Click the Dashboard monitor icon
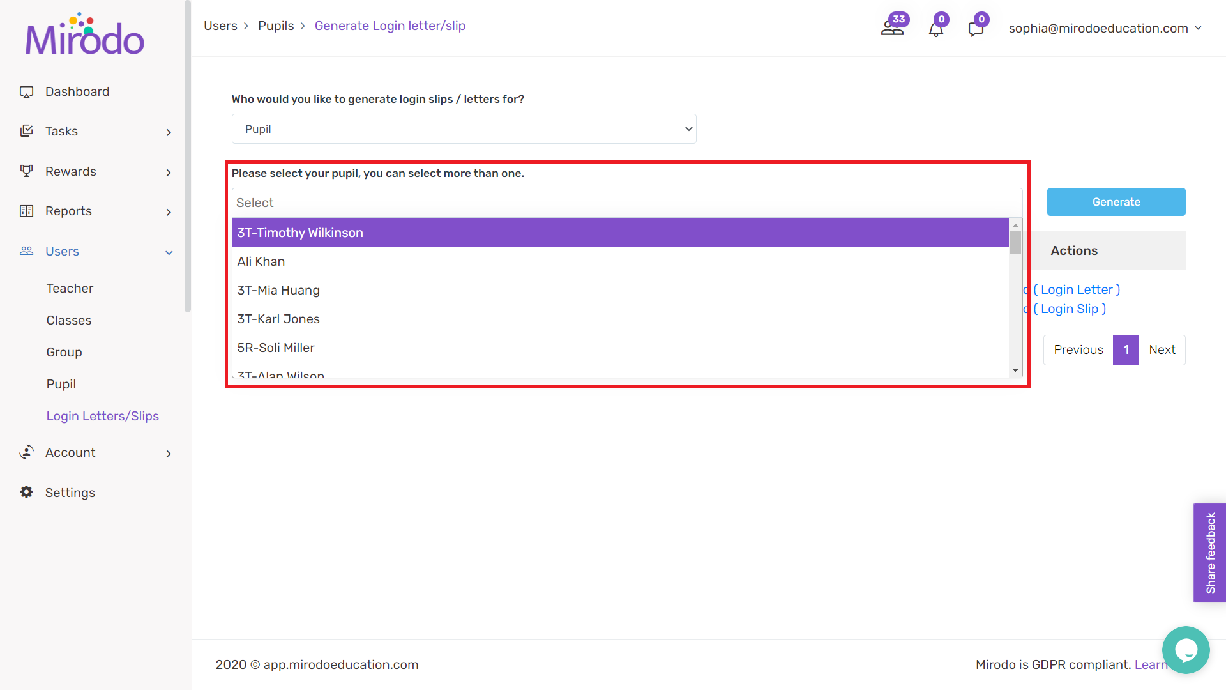This screenshot has height=690, width=1226. click(26, 92)
